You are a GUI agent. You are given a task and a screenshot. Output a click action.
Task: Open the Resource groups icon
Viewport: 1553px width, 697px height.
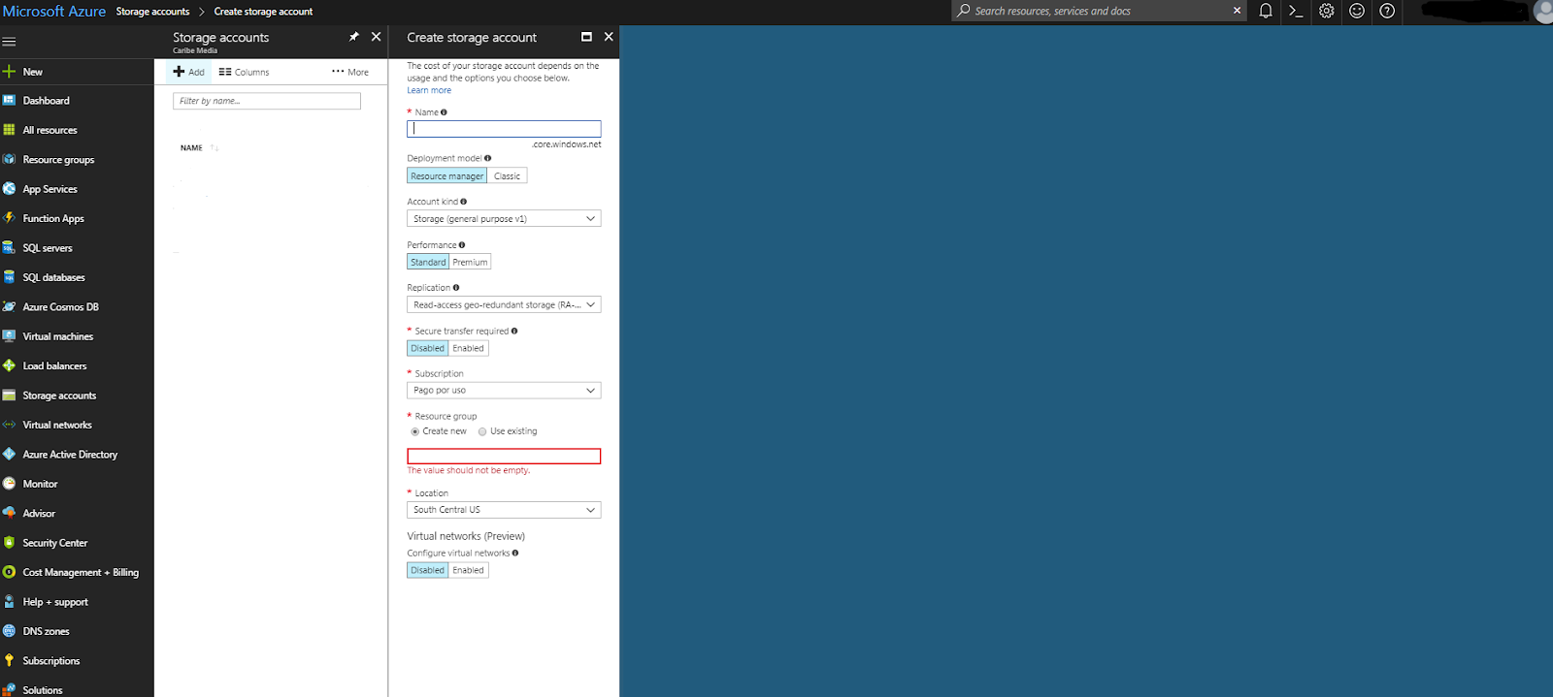tap(9, 159)
